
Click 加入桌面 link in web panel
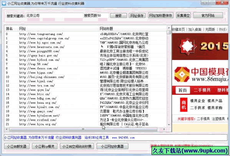click(x=195, y=30)
